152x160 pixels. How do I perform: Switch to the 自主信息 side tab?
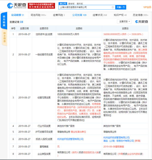(4, 37)
